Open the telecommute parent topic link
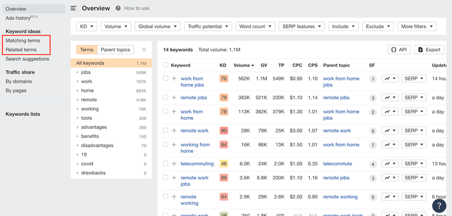 click(337, 164)
